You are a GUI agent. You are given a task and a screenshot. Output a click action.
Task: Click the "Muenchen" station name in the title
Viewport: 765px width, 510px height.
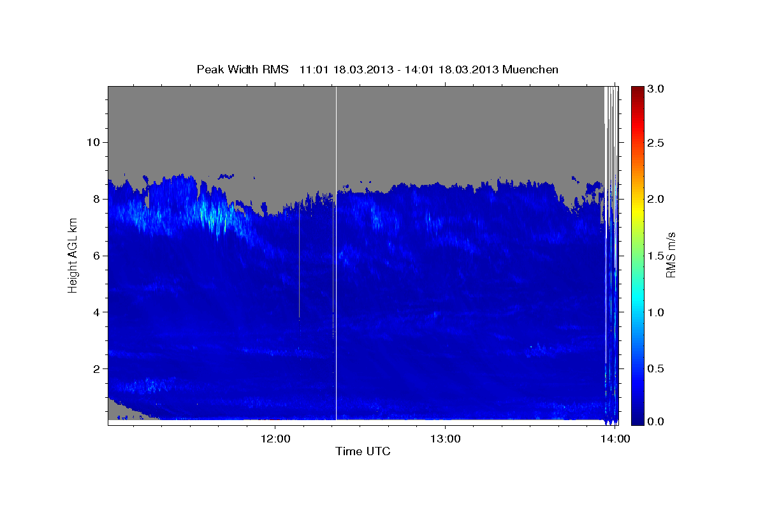click(x=530, y=69)
